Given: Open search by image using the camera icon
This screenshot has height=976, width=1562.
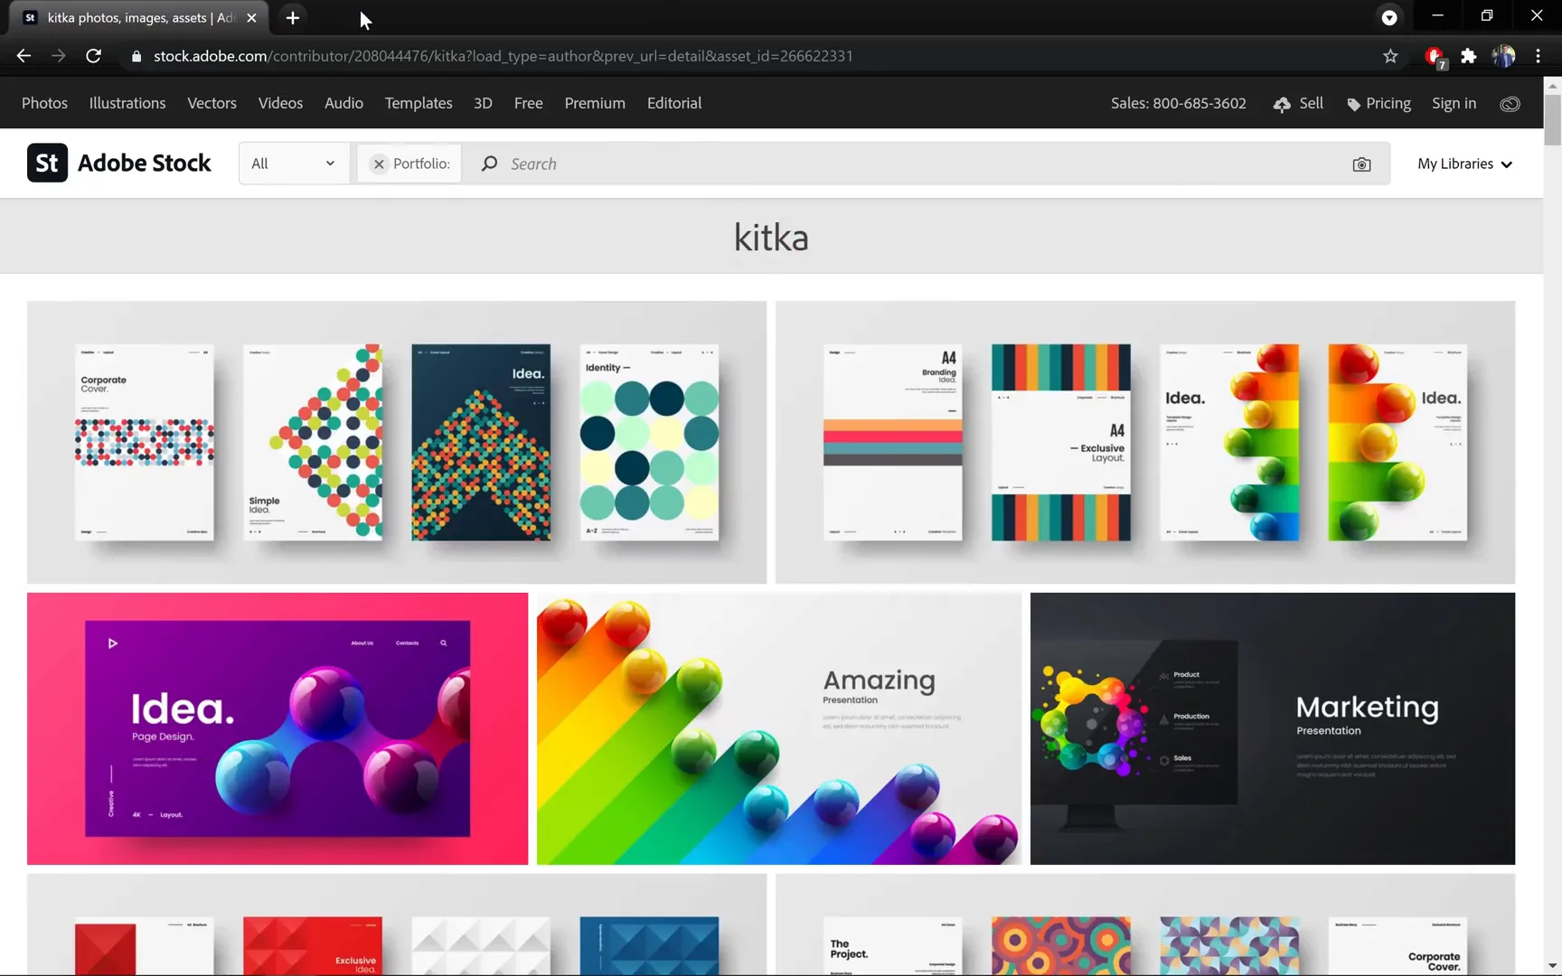Looking at the screenshot, I should tap(1361, 164).
